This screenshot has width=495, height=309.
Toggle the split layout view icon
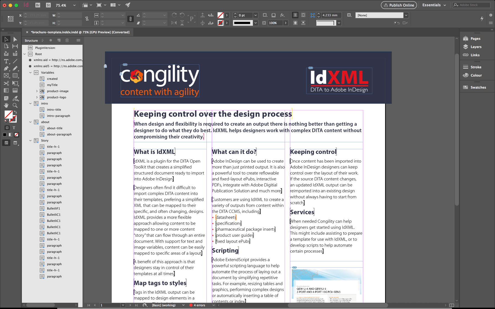click(x=452, y=305)
